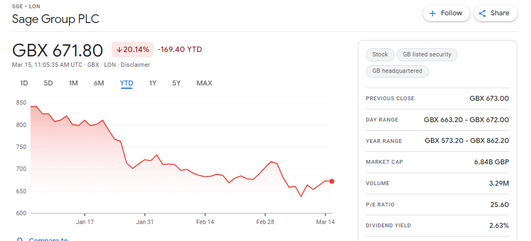Switch chart to 1Y range
531x241 pixels.
coord(152,83)
